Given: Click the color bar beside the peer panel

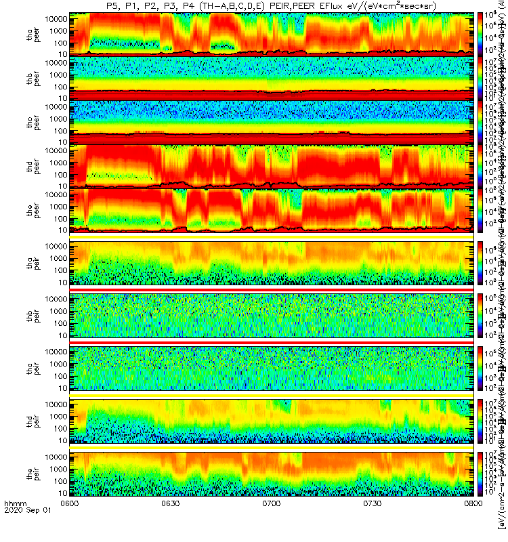Looking at the screenshot, I should (480, 210).
